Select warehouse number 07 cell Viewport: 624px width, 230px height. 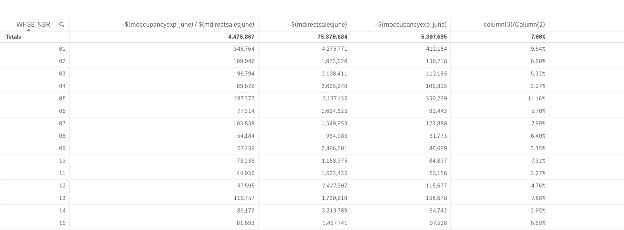tap(62, 124)
